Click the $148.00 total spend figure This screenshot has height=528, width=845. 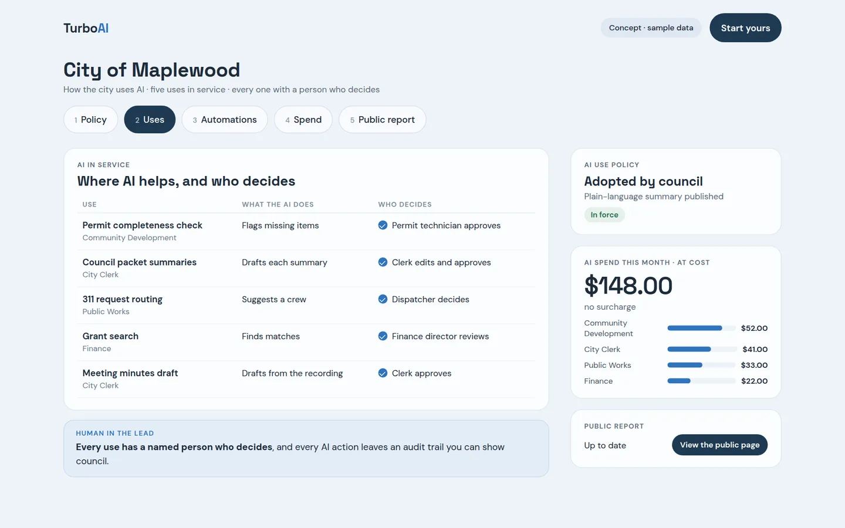pyautogui.click(x=628, y=286)
